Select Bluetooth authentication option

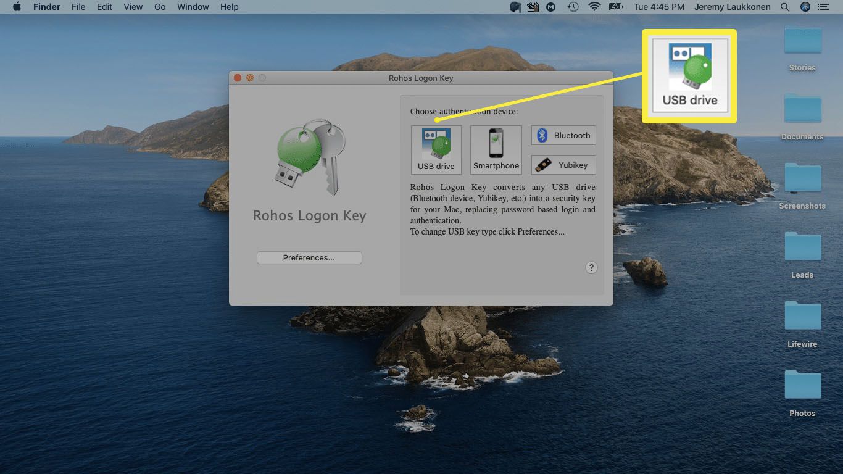point(563,136)
